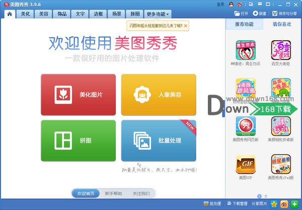Open the title bar menu dropdown icon

268,4
